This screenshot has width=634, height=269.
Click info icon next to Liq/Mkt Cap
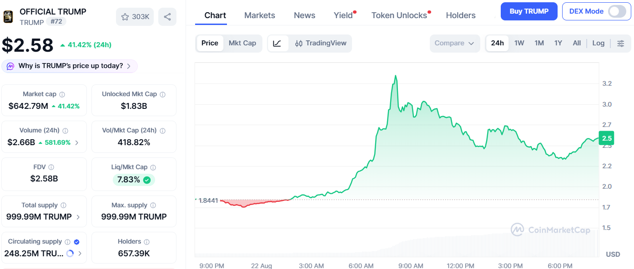153,167
